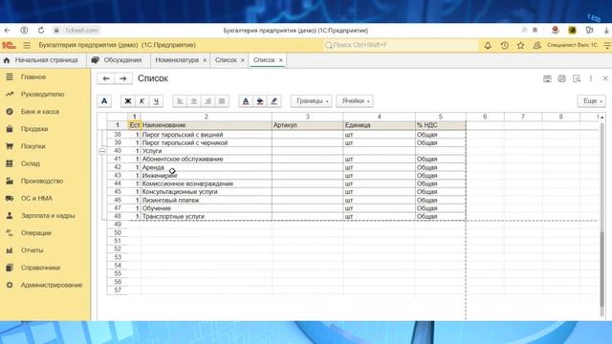Select row 50 header
This screenshot has width=612, height=344.
pos(118,233)
